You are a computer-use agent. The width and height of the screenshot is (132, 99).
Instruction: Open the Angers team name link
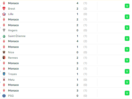pyautogui.click(x=13, y=31)
